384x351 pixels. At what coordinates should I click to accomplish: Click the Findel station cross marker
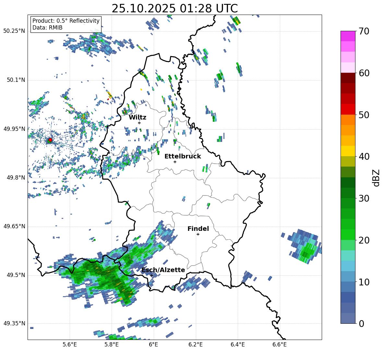click(198, 234)
